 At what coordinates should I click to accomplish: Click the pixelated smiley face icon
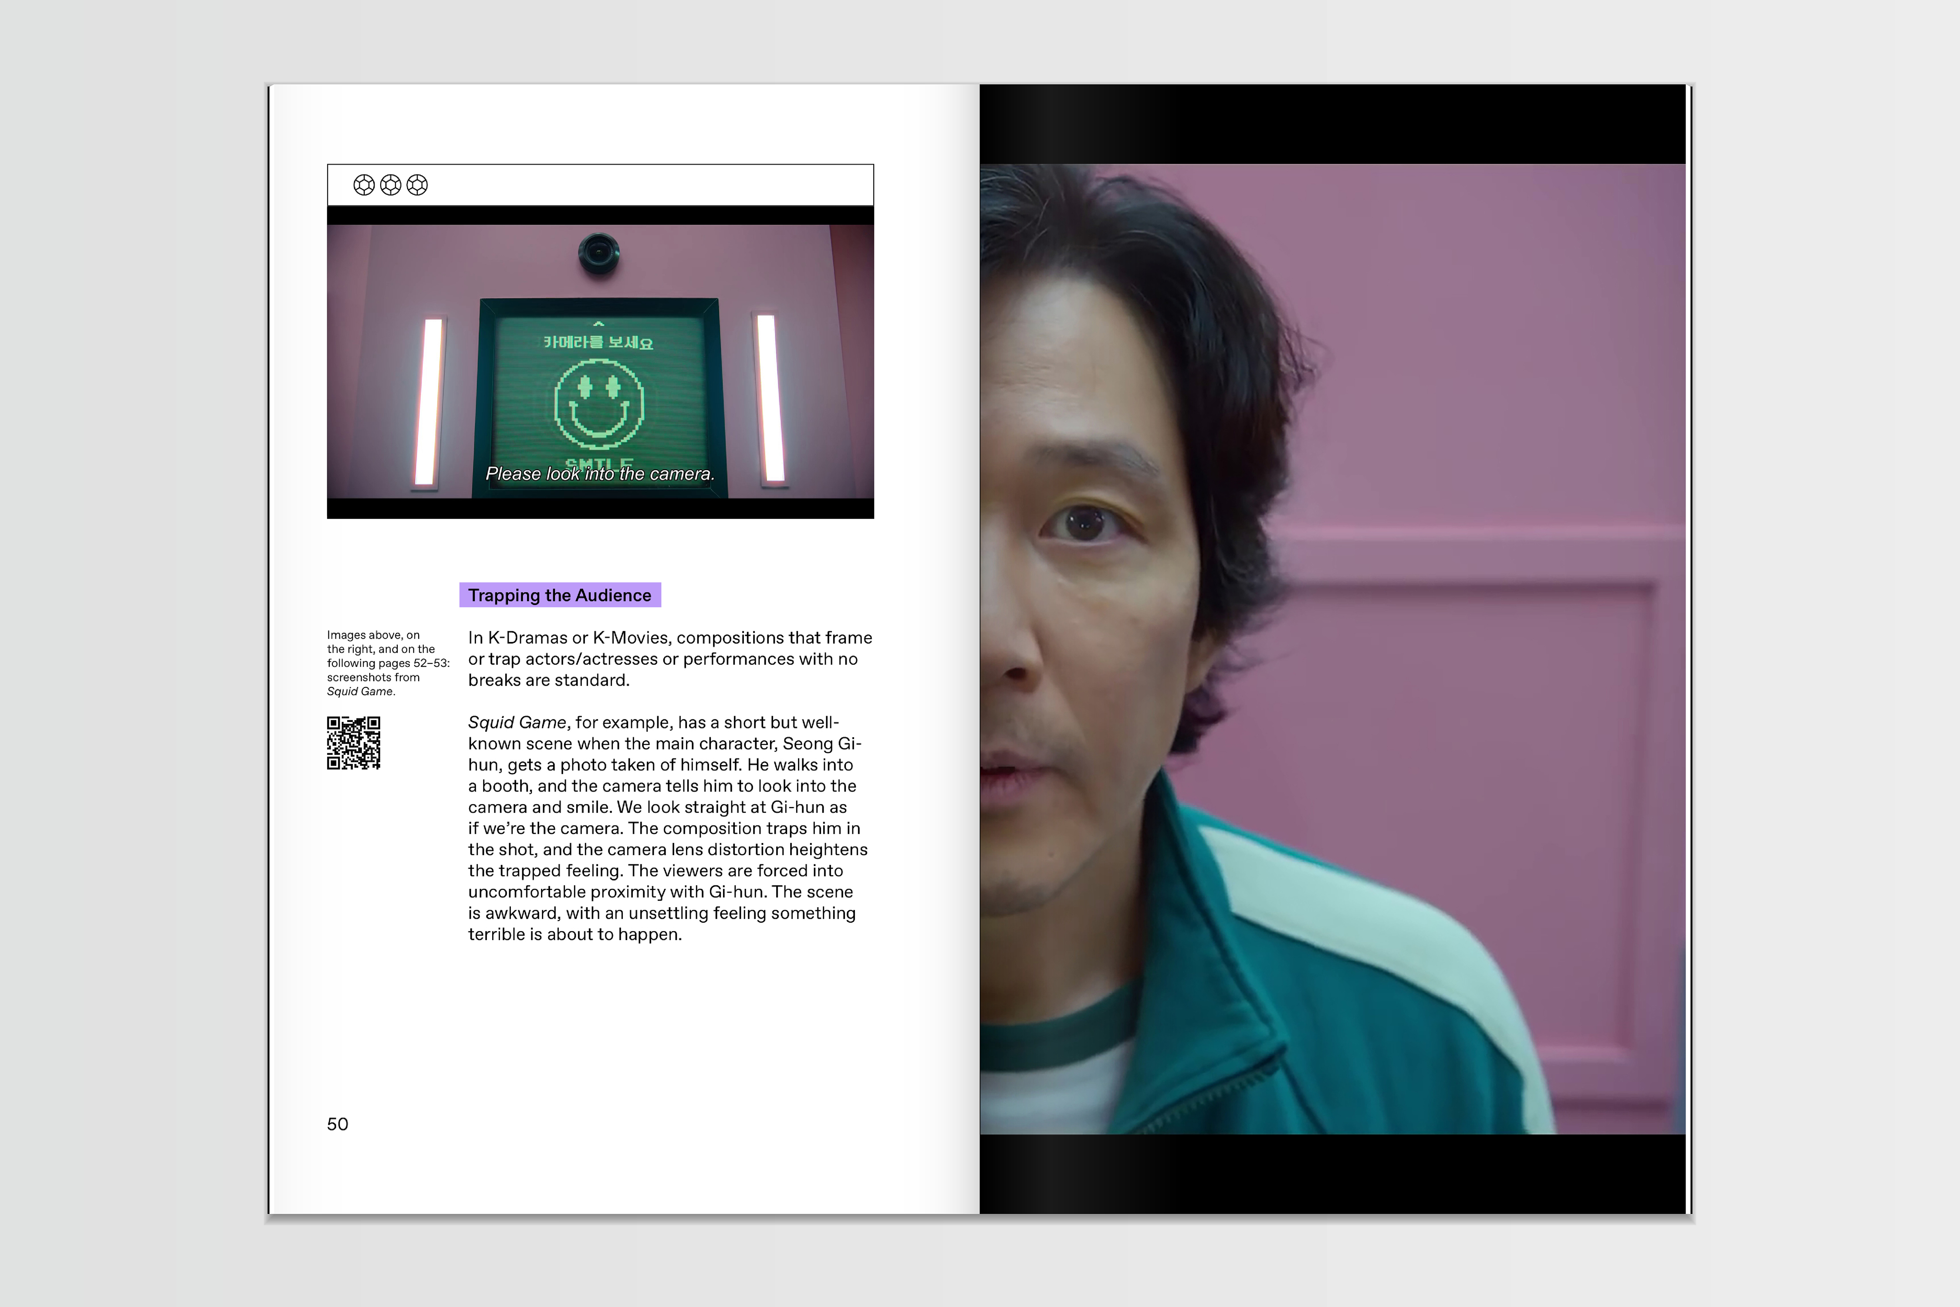point(599,404)
